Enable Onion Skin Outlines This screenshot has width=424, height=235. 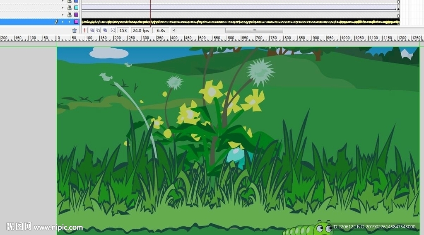tap(98, 30)
